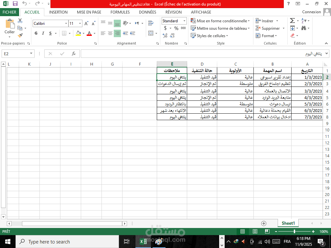Collapse the ribbon with the chevron
This screenshot has width=331, height=248.
click(326, 44)
